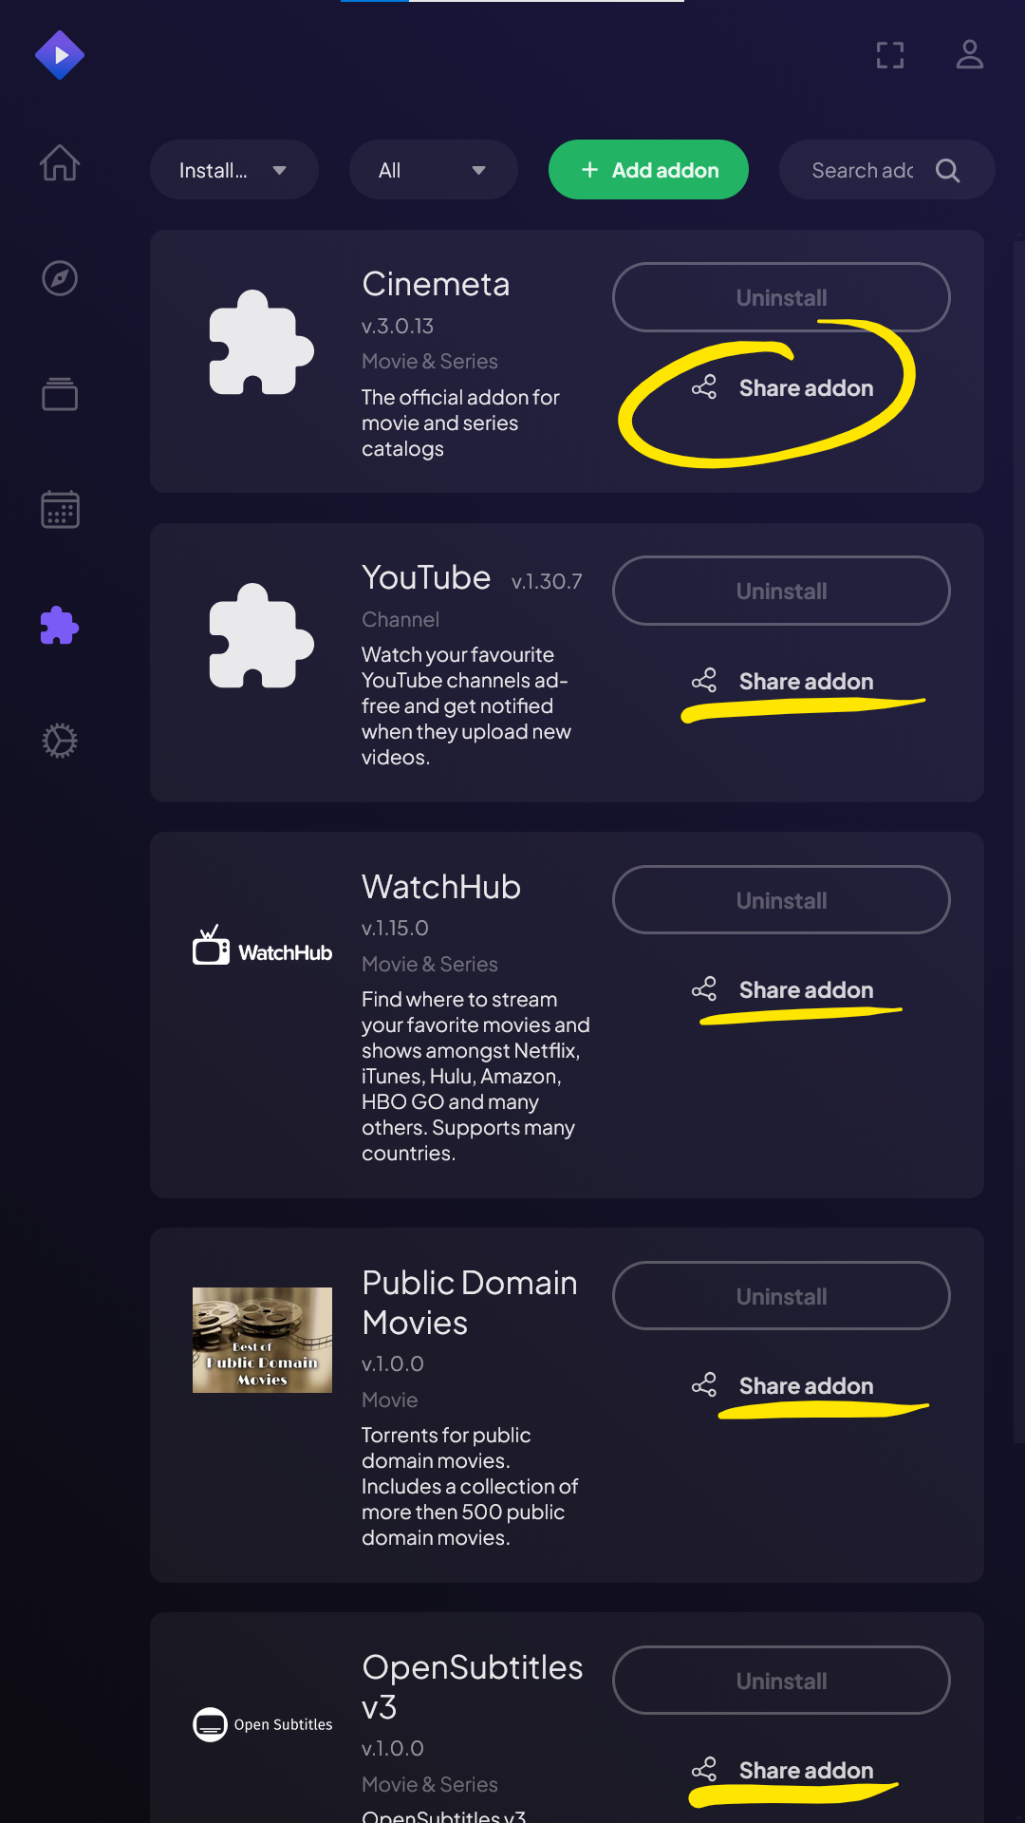Click the Stremio logo icon

(60, 55)
